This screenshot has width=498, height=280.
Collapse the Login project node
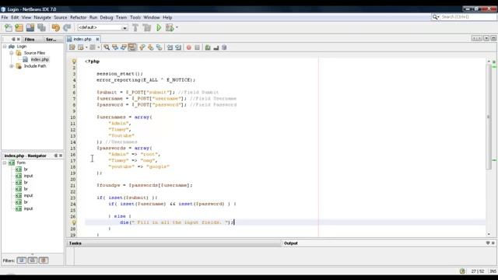click(5, 47)
